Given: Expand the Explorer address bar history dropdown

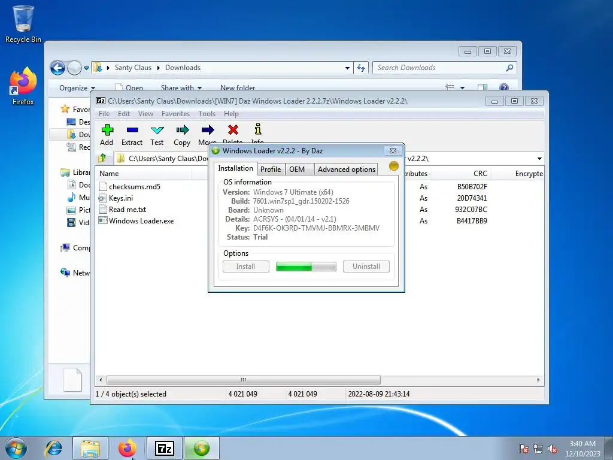Looking at the screenshot, I should [347, 68].
